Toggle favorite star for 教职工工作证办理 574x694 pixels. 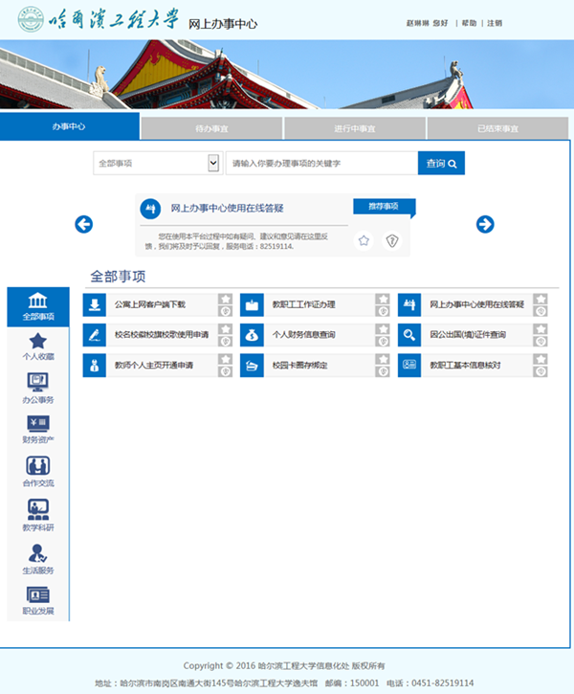[x=382, y=300]
